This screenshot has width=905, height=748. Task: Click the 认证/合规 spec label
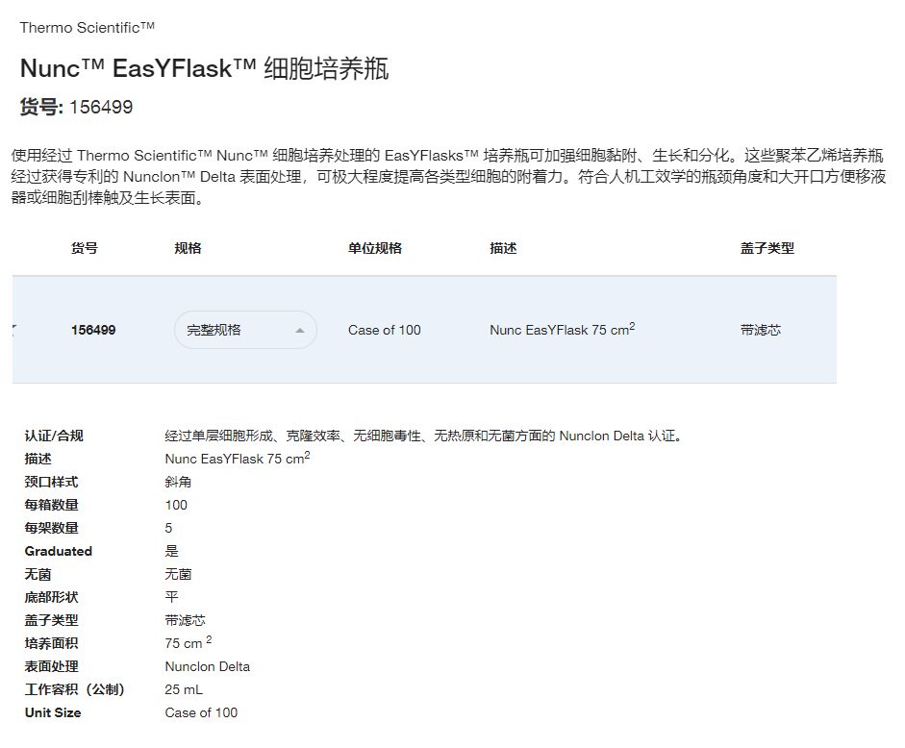click(54, 436)
